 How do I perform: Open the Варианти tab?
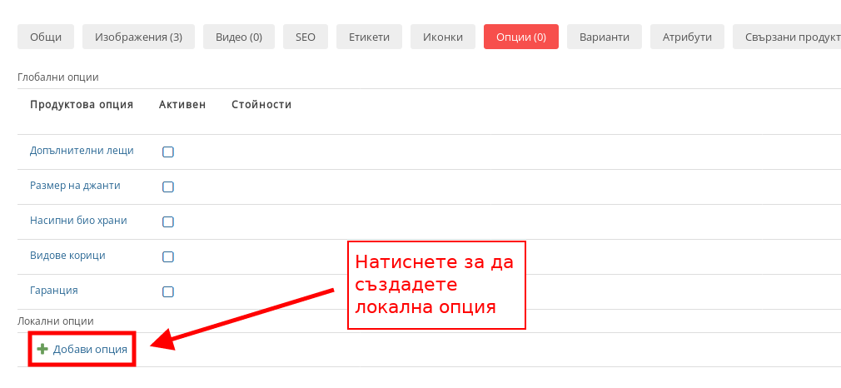point(605,37)
